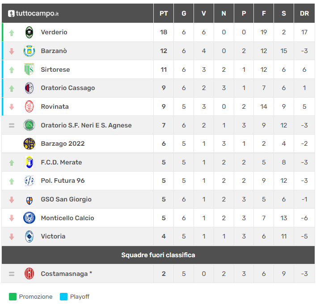Viewport: 316px width, 304px height.
Task: Click the blue Playoff legend swatch
Action: (63, 296)
